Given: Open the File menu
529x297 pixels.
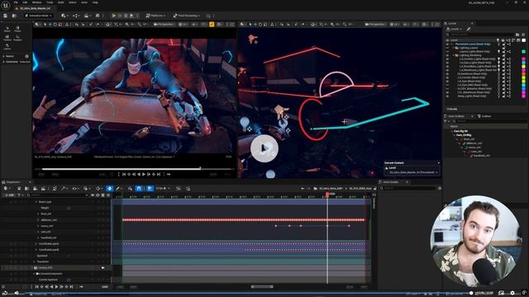Looking at the screenshot, I should point(16,2).
